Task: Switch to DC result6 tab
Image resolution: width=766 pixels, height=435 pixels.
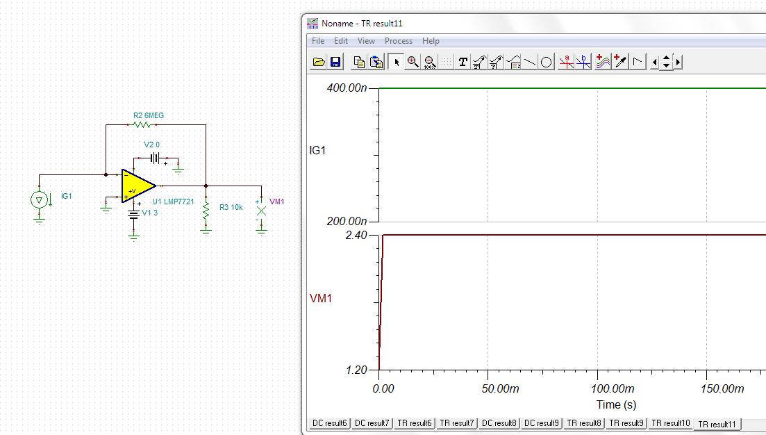Action: 330,423
